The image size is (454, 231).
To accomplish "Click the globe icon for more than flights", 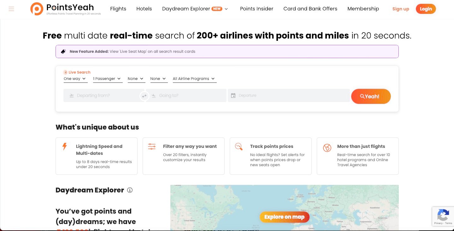I will 327,148.
